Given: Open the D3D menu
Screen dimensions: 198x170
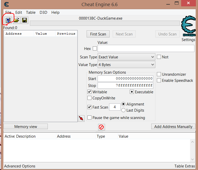Looking at the screenshot, I should pyautogui.click(x=43, y=12).
